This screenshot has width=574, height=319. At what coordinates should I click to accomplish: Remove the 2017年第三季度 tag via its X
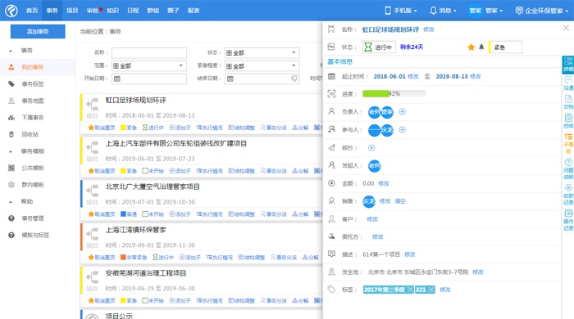click(410, 290)
